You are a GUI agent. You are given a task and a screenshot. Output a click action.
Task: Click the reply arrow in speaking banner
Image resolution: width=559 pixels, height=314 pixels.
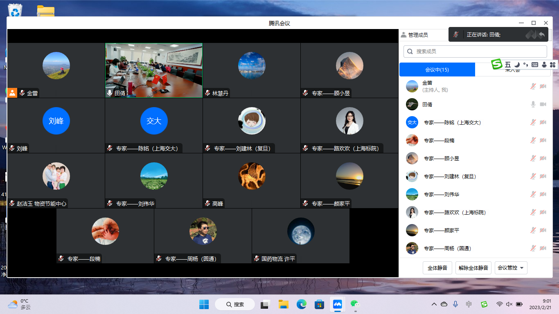(541, 35)
